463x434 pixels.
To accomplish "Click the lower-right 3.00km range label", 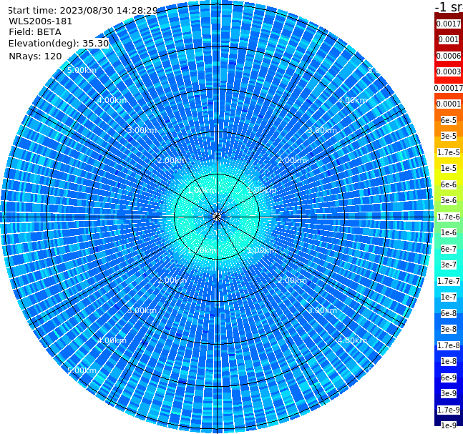I will [323, 310].
